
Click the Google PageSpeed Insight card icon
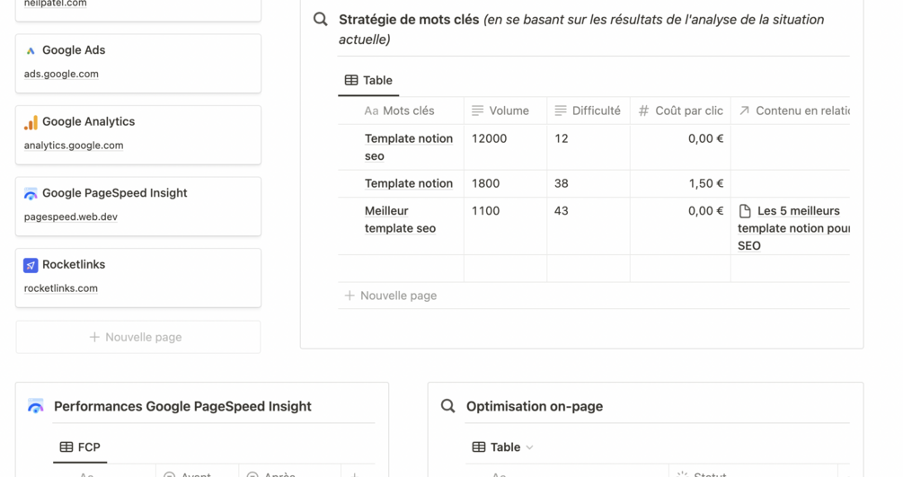pyautogui.click(x=31, y=194)
